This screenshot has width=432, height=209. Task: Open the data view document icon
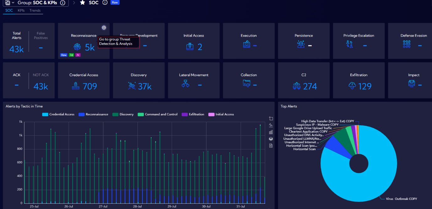point(271,146)
